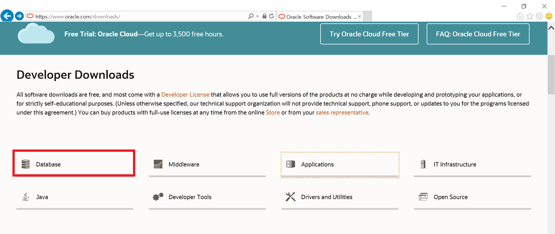Open the sales representative link
The image size is (555, 234).
coord(342,113)
